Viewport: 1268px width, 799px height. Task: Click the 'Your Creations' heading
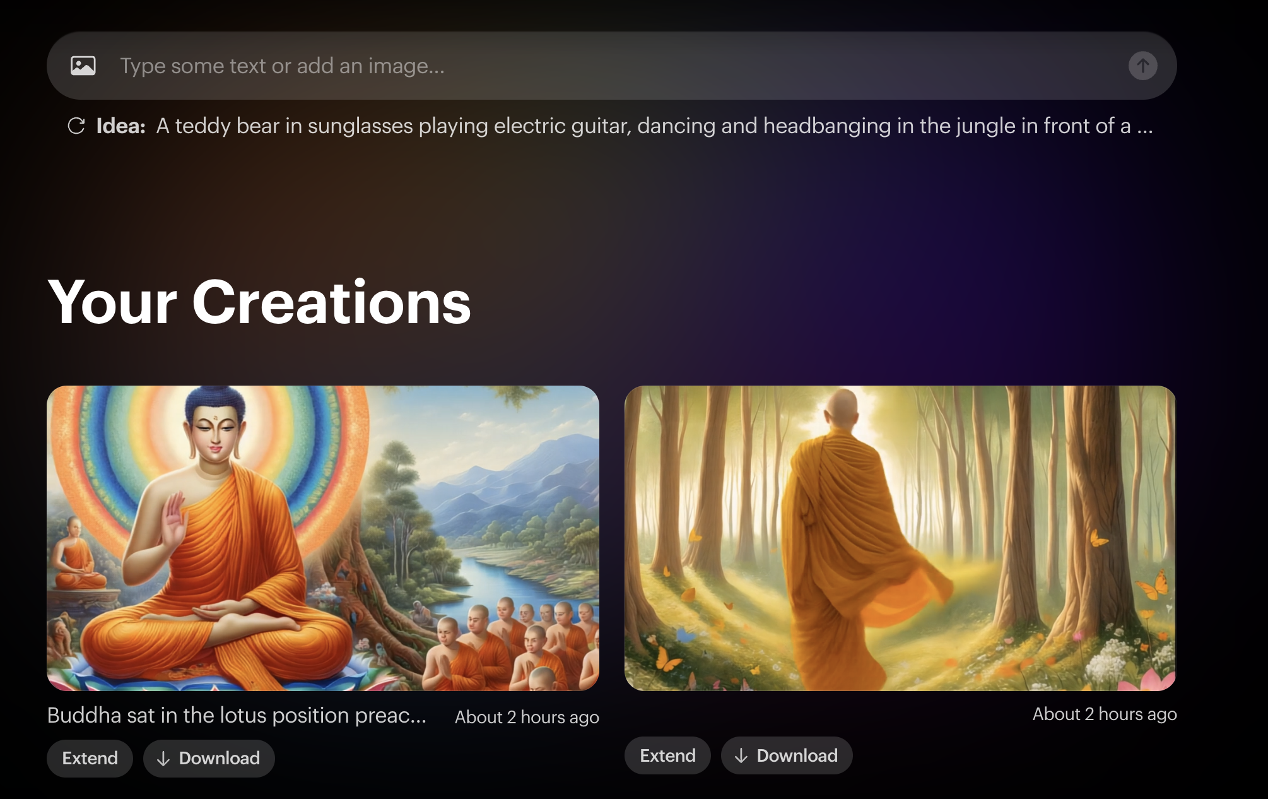[259, 302]
